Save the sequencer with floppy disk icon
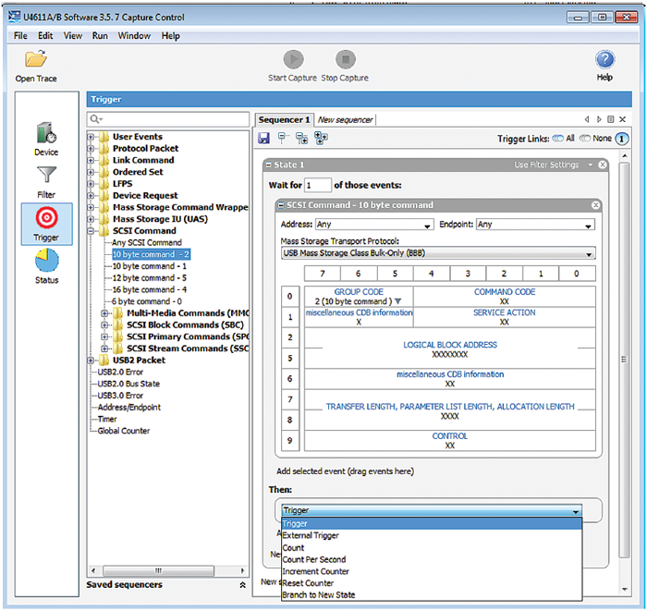The image size is (647, 611). (263, 139)
